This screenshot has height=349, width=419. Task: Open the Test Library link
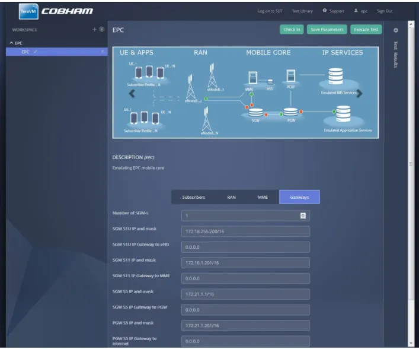302,11
